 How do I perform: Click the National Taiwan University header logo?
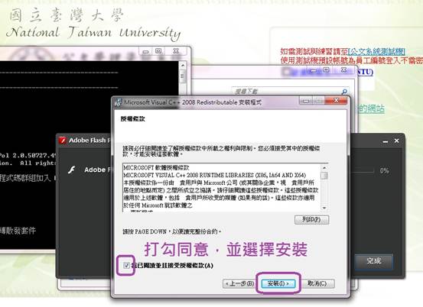coord(93,24)
